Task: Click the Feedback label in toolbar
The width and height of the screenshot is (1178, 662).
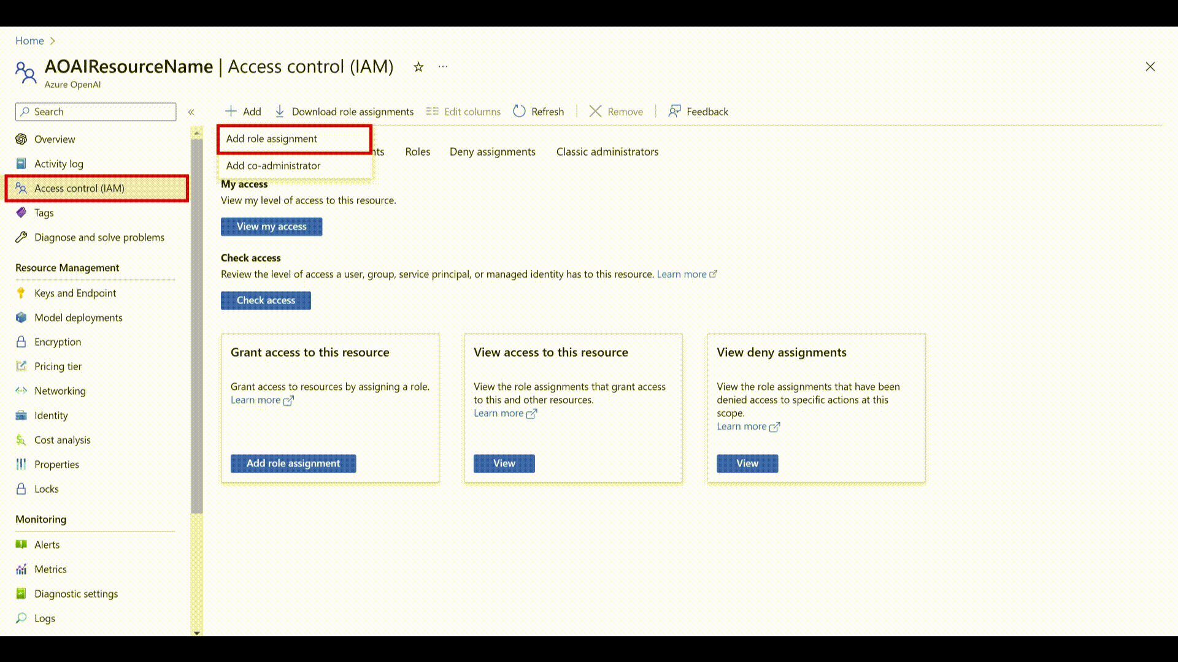Action: 707,112
